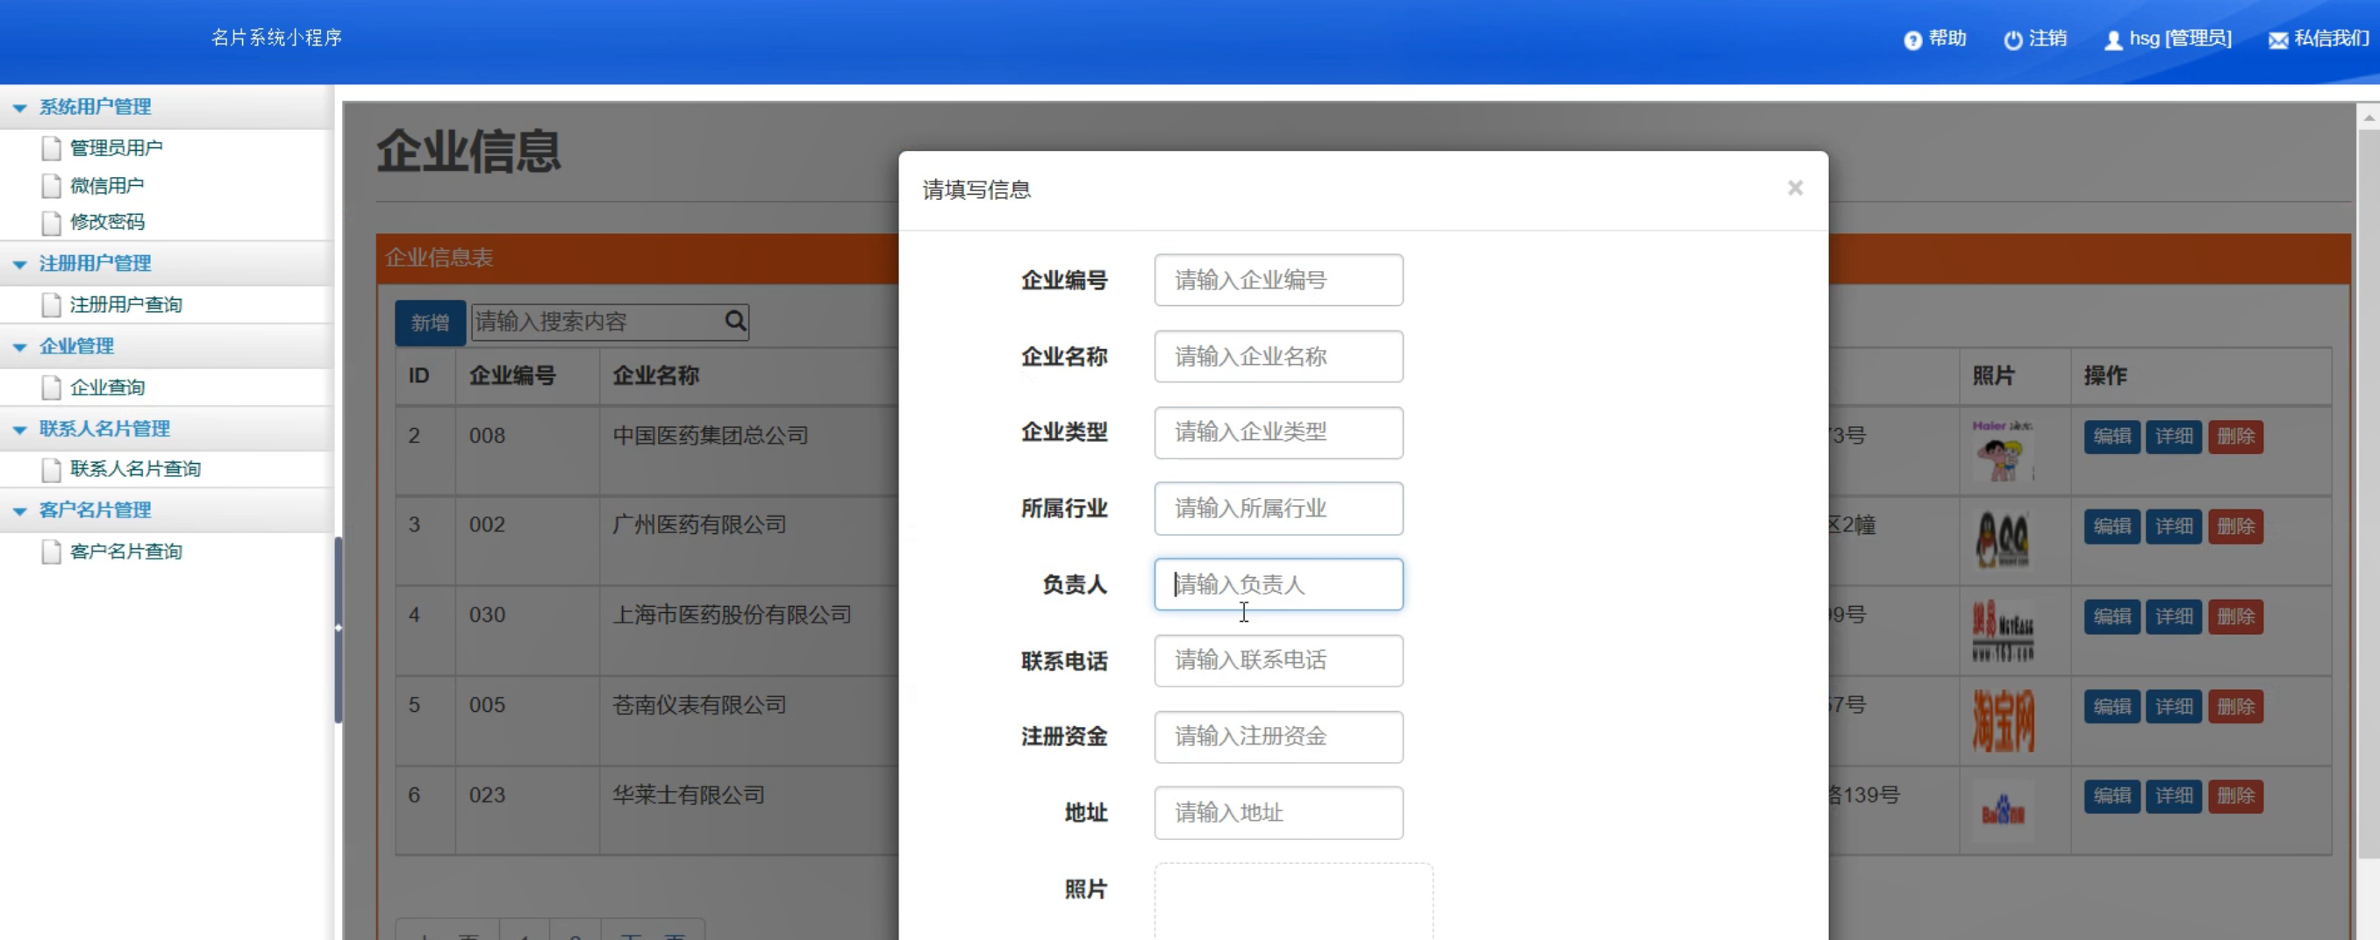
Task: Click the 新增 button
Action: click(431, 323)
